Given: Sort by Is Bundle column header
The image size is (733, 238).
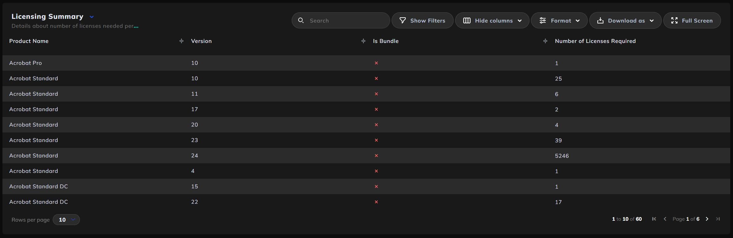Looking at the screenshot, I should click(386, 41).
